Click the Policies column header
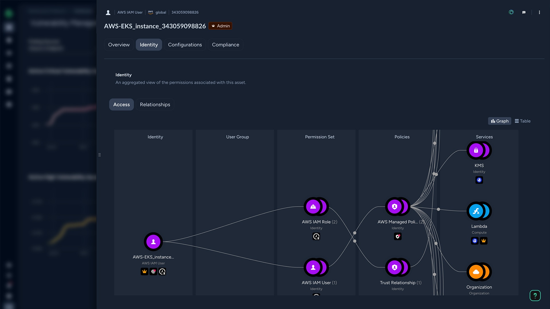Screen dimensions: 550x309 click(x=402, y=137)
